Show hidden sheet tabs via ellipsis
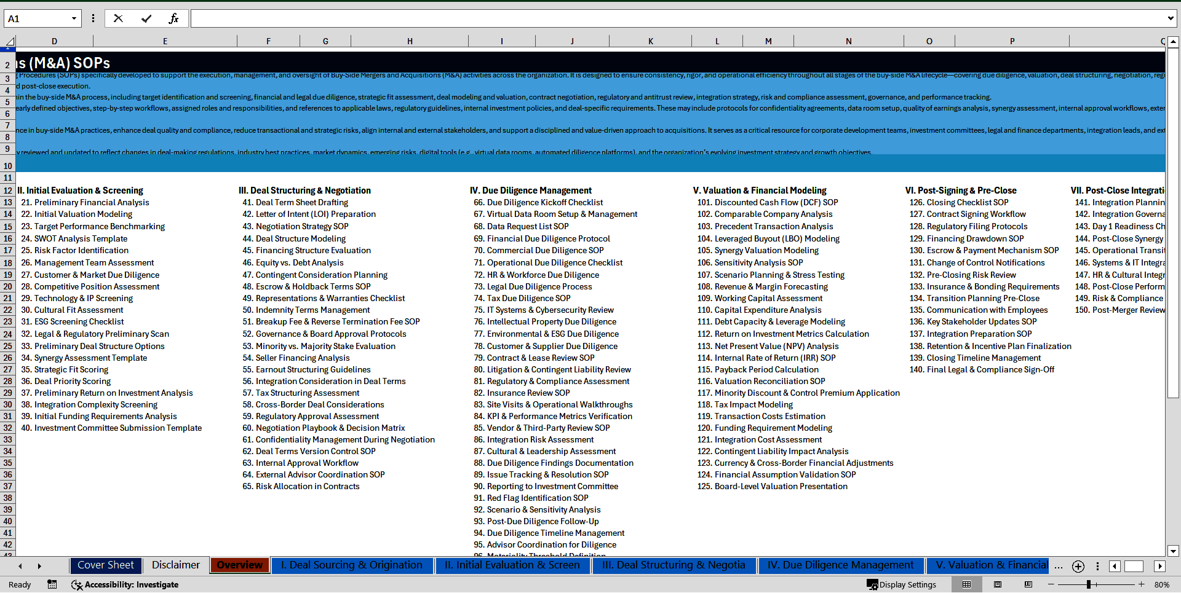Screen dimensions: 1181x593 [1058, 566]
